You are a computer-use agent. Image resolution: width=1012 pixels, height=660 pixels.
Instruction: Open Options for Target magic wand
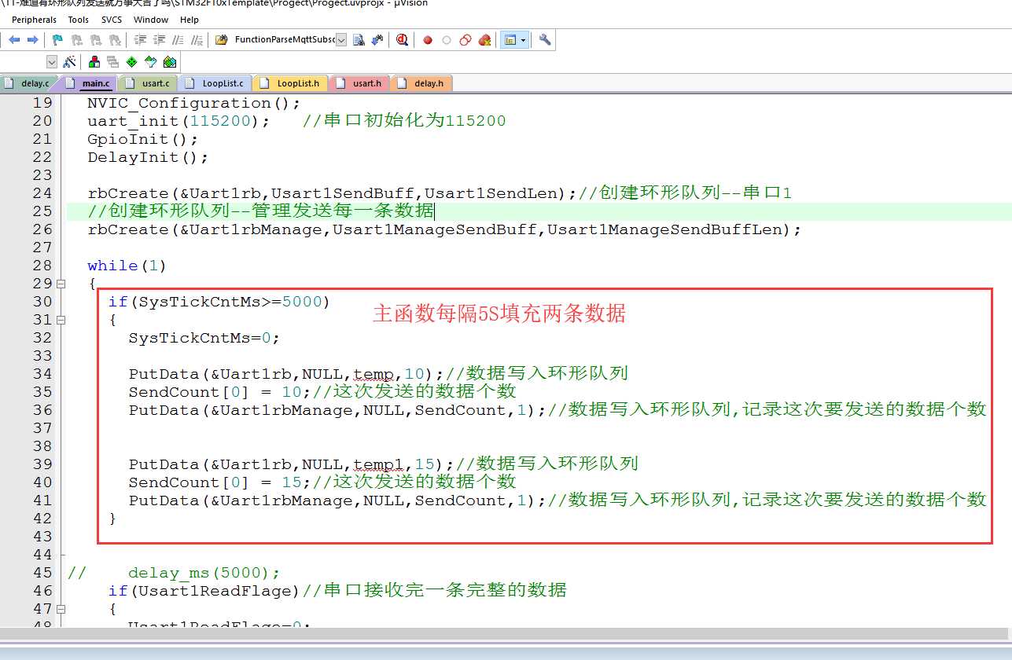click(69, 62)
